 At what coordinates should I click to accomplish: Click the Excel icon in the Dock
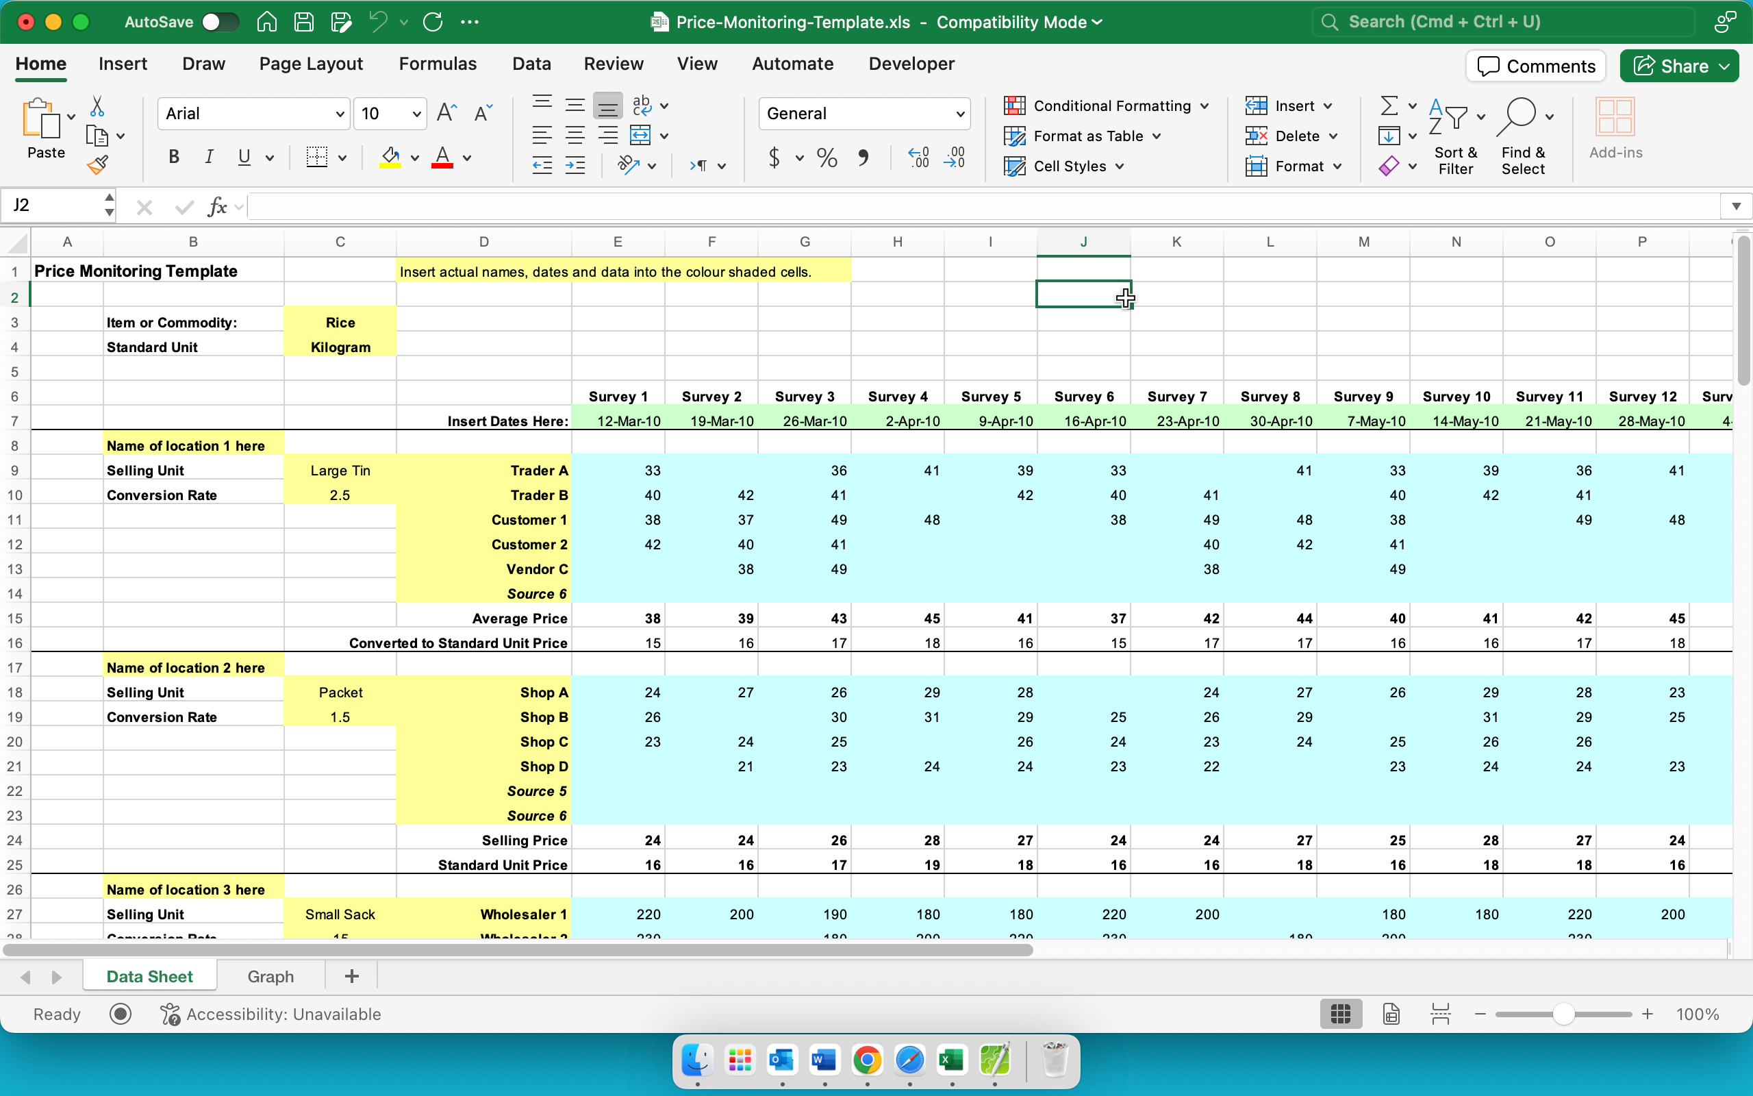[x=952, y=1060]
